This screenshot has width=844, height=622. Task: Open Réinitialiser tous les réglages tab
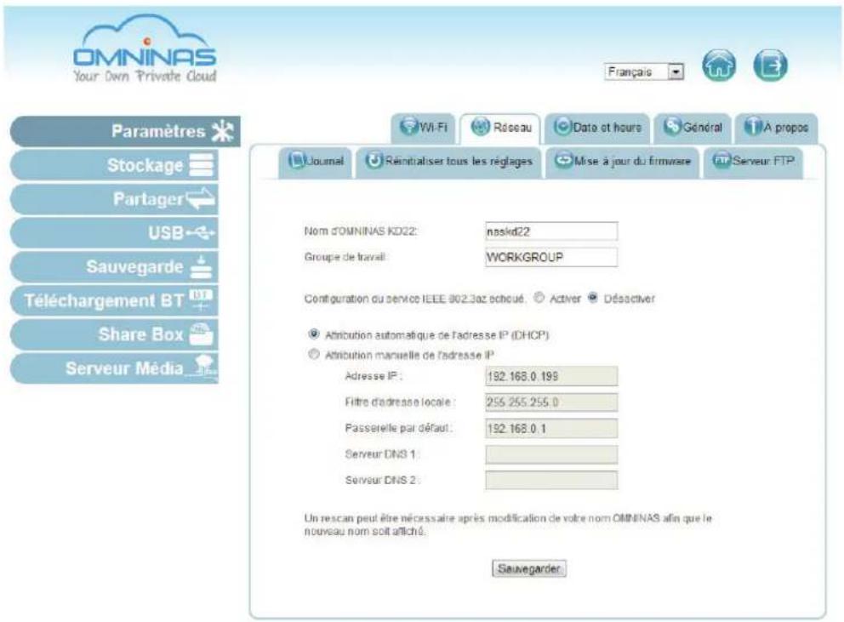448,162
